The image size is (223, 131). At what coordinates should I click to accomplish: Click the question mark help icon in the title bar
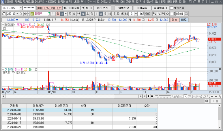(206, 2)
